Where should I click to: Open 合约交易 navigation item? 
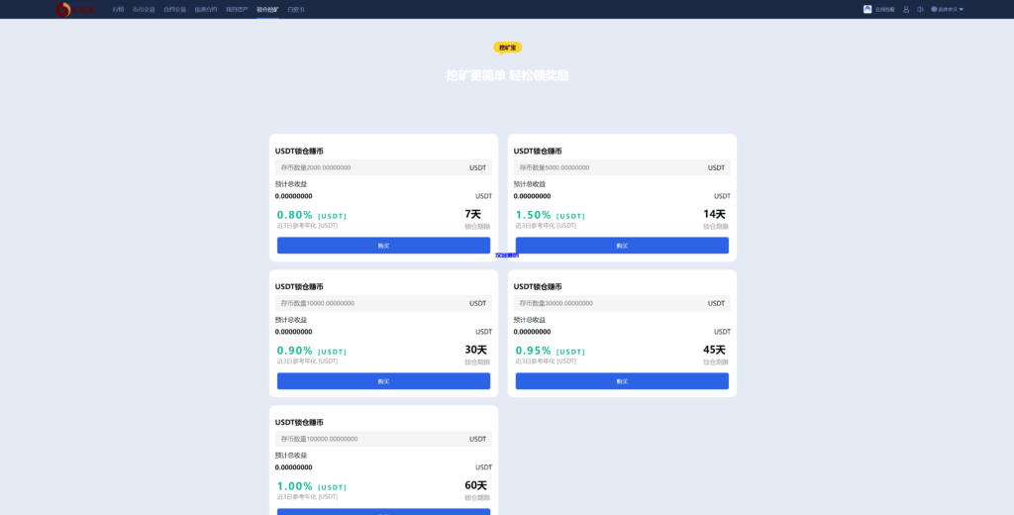[174, 10]
